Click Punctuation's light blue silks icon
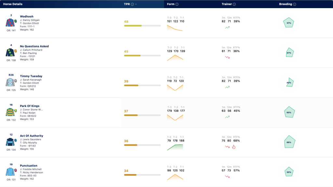 (x=10, y=172)
